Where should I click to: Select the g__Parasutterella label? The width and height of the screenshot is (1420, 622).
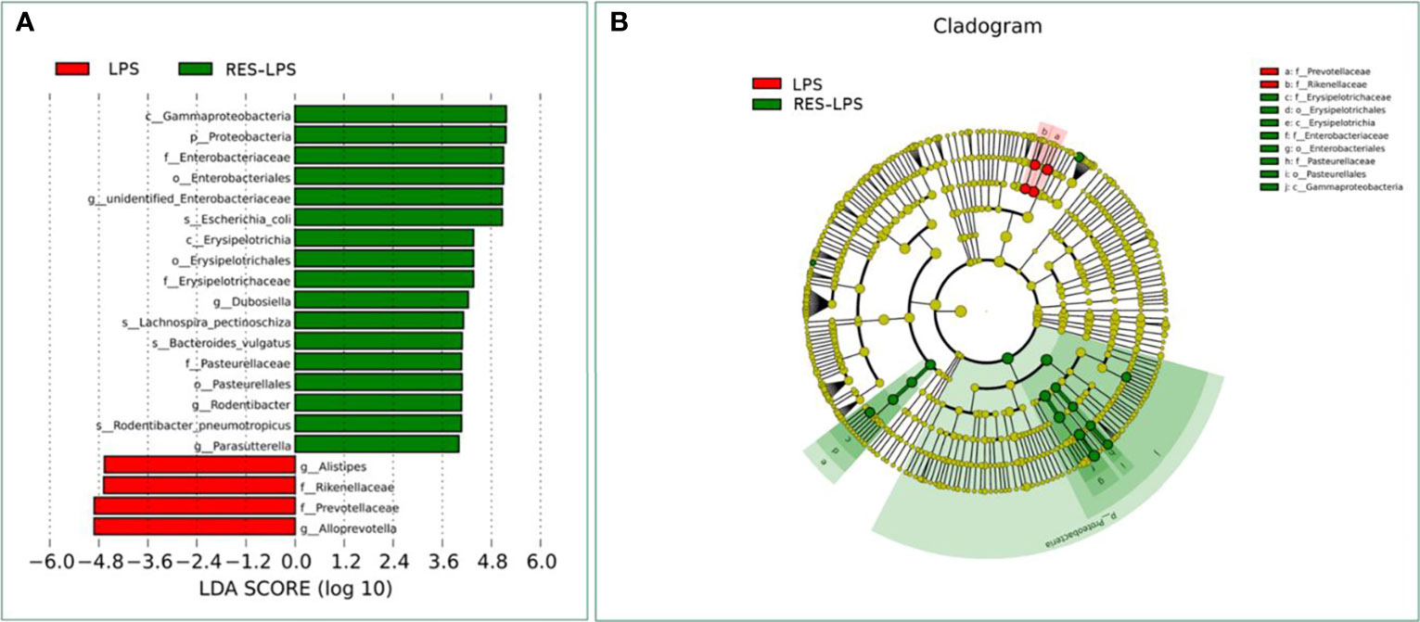(x=242, y=445)
